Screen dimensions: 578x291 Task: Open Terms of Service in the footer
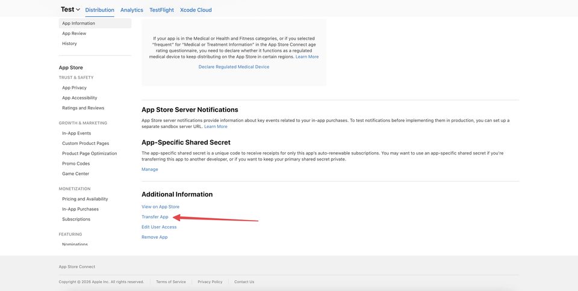(x=170, y=282)
